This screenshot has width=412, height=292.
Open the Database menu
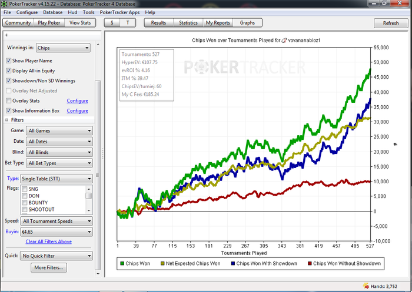(x=52, y=12)
